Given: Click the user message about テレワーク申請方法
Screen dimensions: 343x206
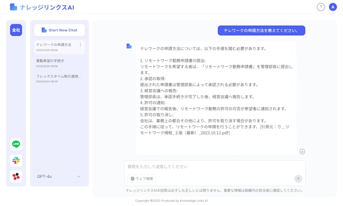Looking at the screenshot, I should pos(261,30).
